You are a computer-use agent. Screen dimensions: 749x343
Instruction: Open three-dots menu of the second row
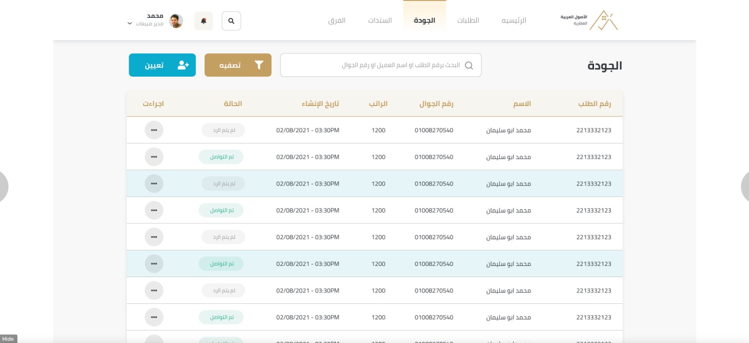click(154, 157)
